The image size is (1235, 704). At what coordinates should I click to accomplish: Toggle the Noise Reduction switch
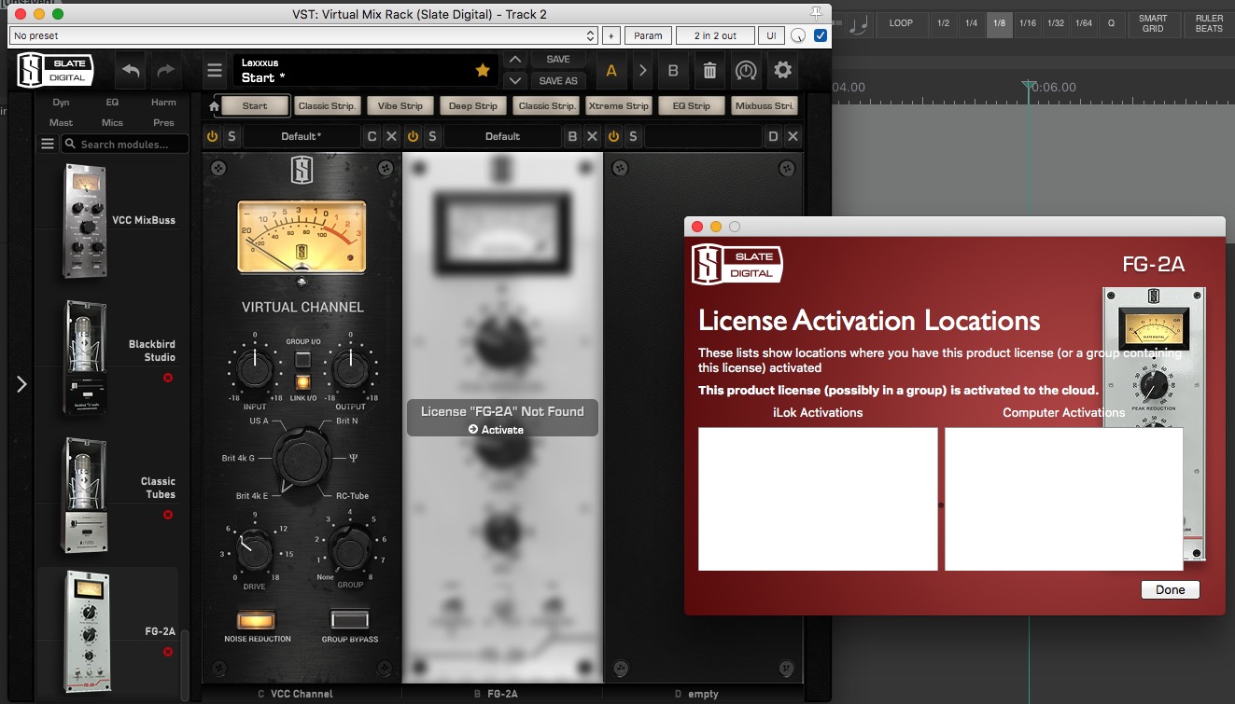pos(257,620)
